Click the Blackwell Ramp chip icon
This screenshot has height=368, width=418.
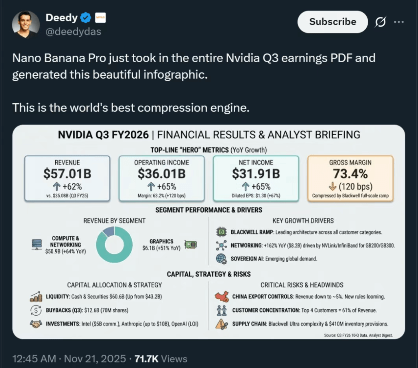(222, 232)
